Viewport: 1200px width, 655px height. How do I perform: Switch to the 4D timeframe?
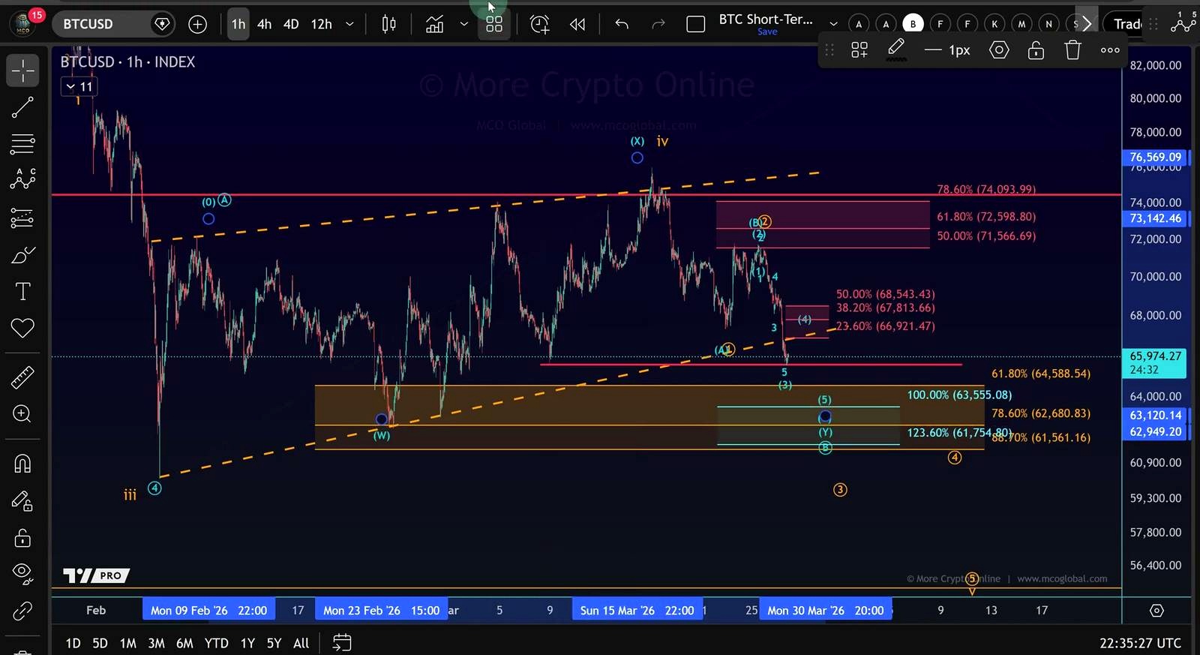coord(291,24)
